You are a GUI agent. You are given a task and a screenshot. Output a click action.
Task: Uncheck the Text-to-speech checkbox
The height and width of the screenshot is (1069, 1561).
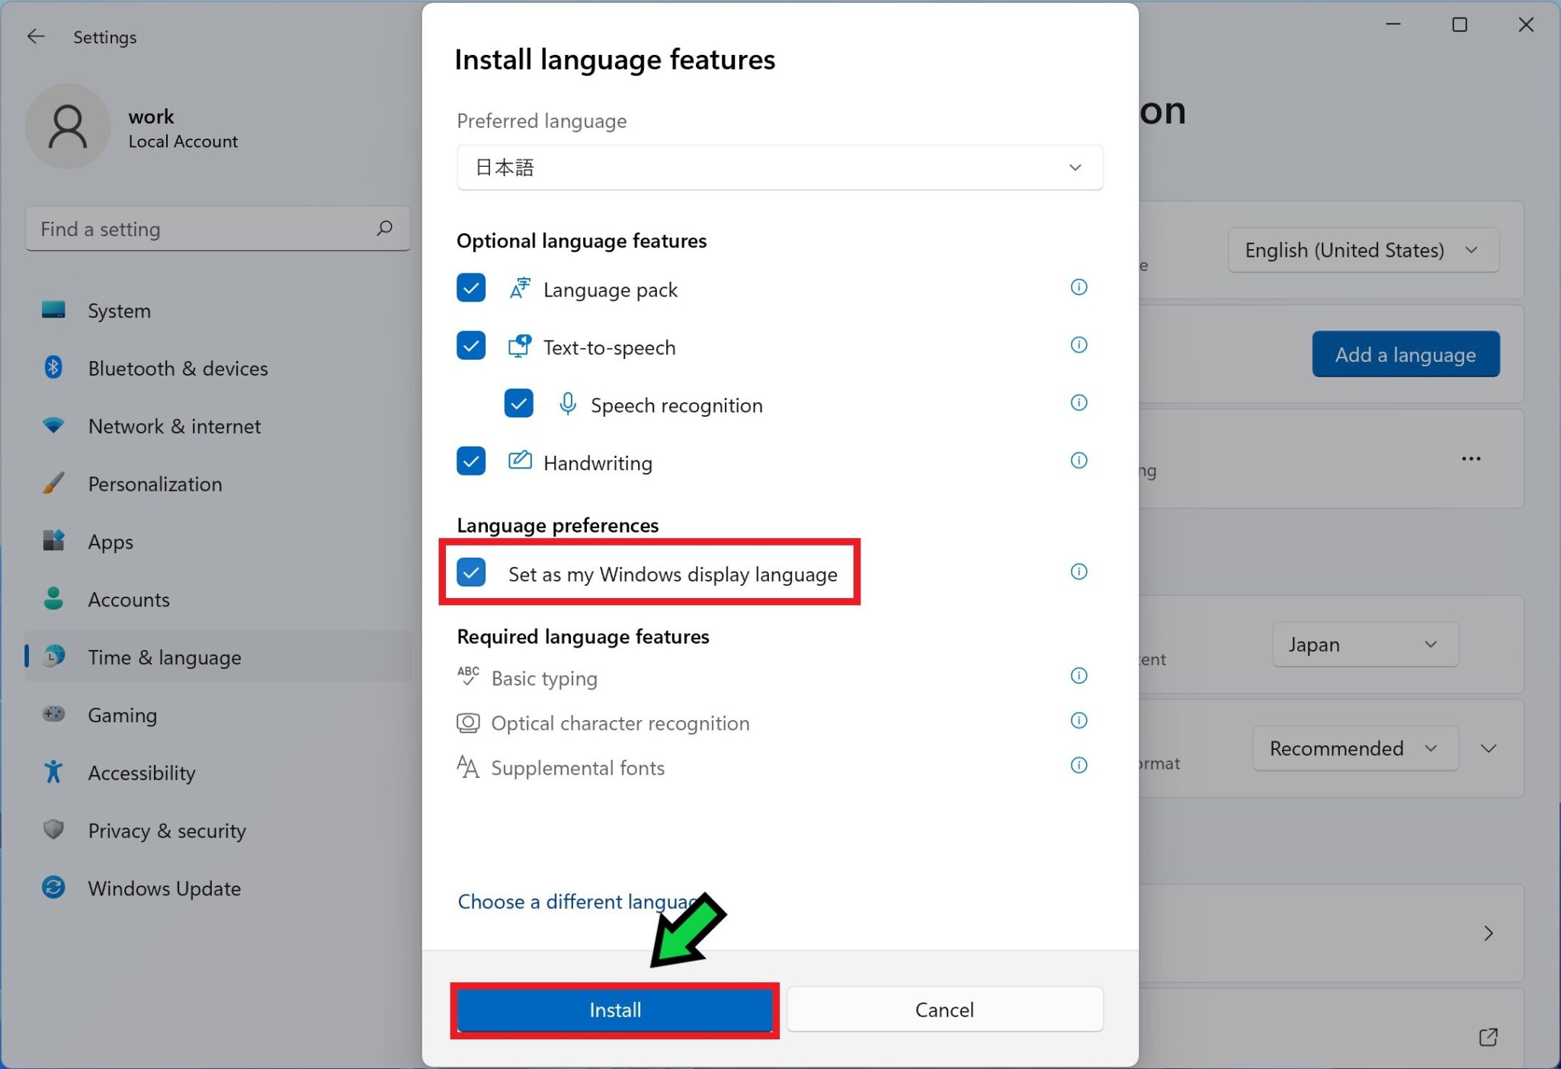(471, 346)
